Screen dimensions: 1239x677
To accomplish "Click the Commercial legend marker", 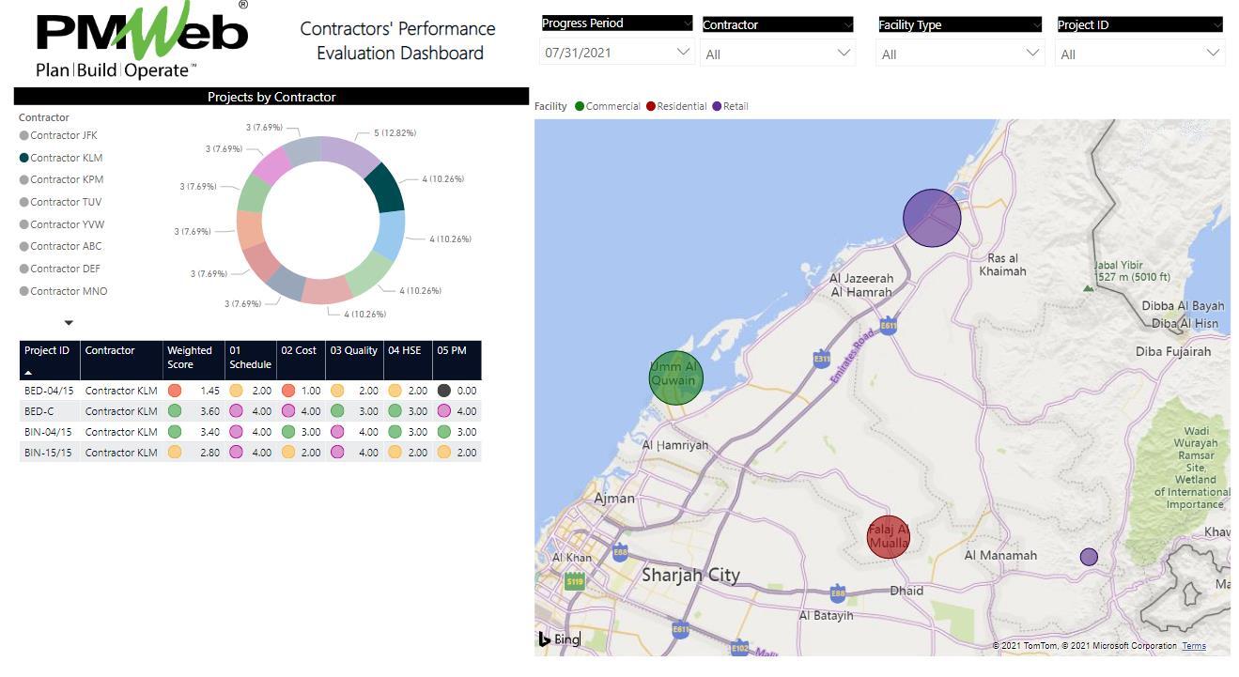I will tap(580, 106).
